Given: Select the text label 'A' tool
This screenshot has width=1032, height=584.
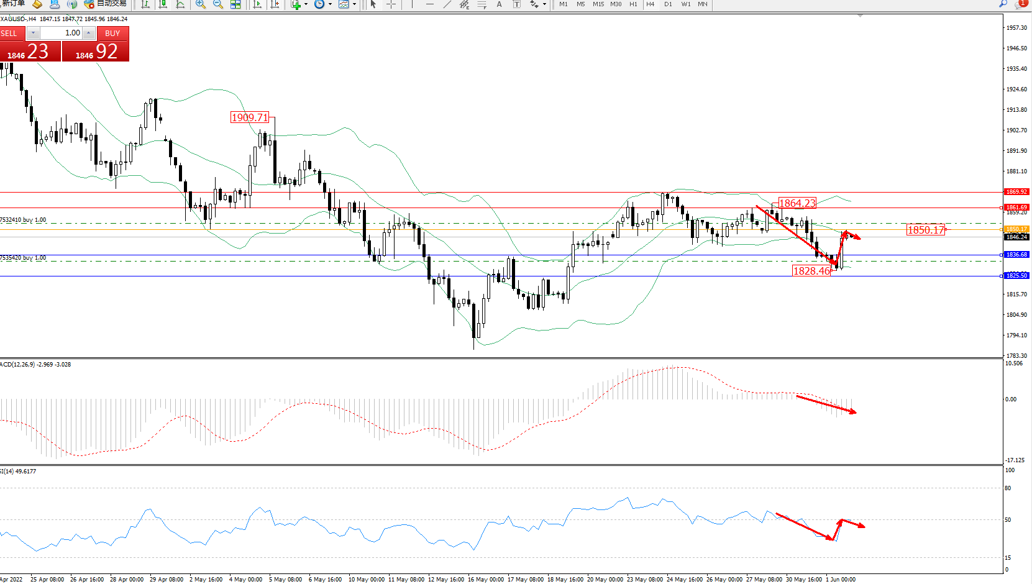Looking at the screenshot, I should 499,4.
